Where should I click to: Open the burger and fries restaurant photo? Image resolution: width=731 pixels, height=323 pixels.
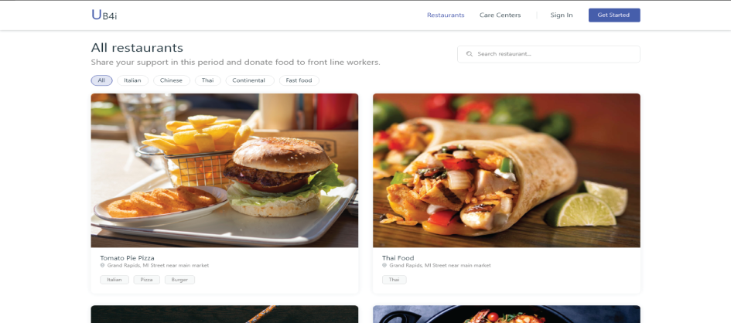click(x=224, y=170)
